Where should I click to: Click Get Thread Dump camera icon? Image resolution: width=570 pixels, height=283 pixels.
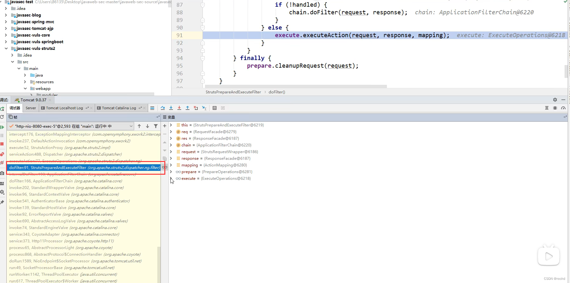click(2, 173)
